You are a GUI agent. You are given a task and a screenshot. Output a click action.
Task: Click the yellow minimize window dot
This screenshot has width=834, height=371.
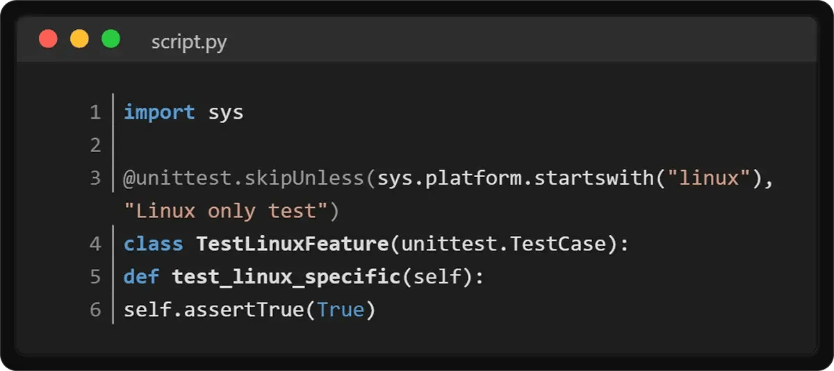pos(79,39)
